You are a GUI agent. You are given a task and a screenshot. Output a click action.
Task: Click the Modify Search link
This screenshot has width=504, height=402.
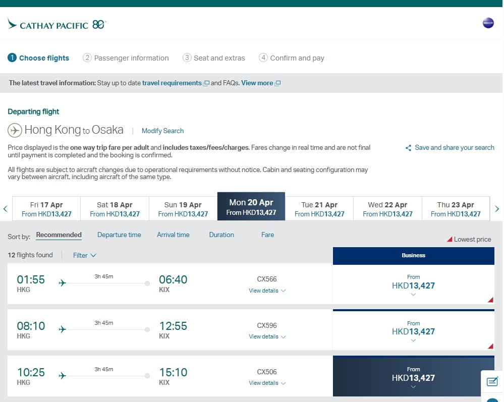(162, 131)
